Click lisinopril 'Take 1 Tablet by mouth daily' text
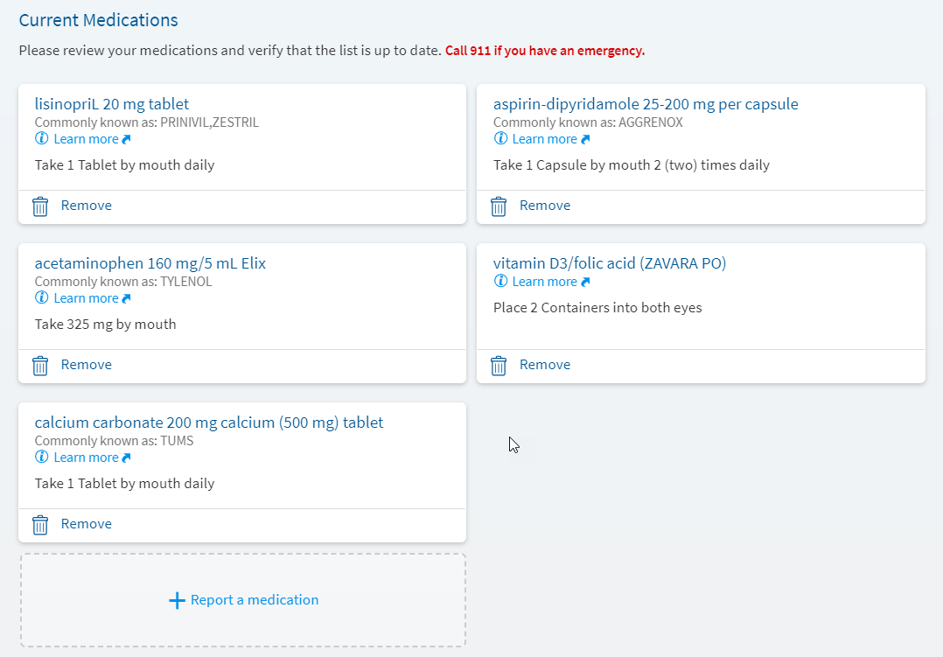The height and width of the screenshot is (657, 943). pos(124,165)
